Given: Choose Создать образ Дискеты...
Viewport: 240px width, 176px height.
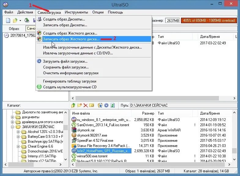Looking at the screenshot, I should click(x=94, y=19).
